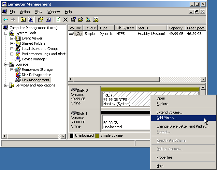The image size is (217, 170).
Task: Choose Extend Volume... from context menu
Action: (183, 112)
